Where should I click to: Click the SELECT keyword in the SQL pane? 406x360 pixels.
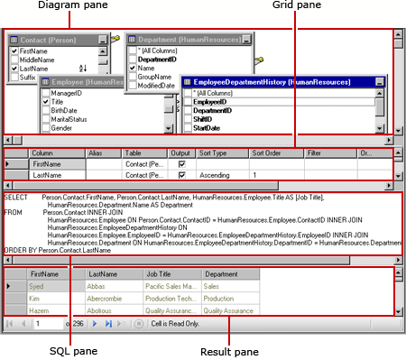[x=15, y=198]
